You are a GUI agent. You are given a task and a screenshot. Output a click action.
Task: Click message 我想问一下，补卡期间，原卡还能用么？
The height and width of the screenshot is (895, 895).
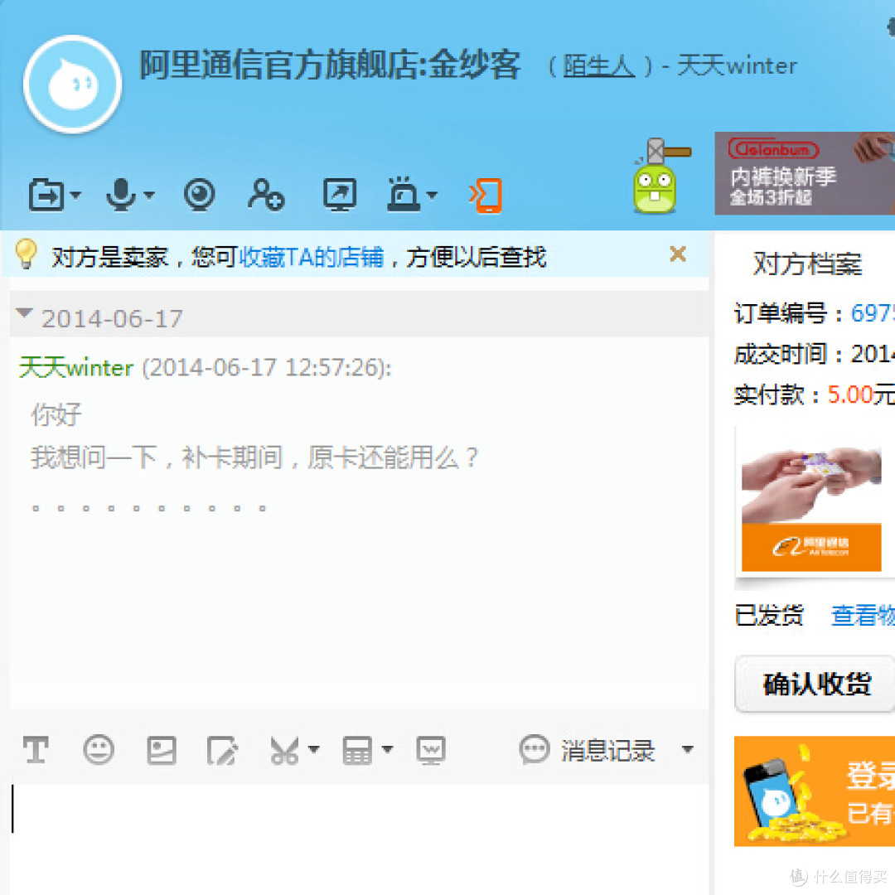tap(254, 457)
